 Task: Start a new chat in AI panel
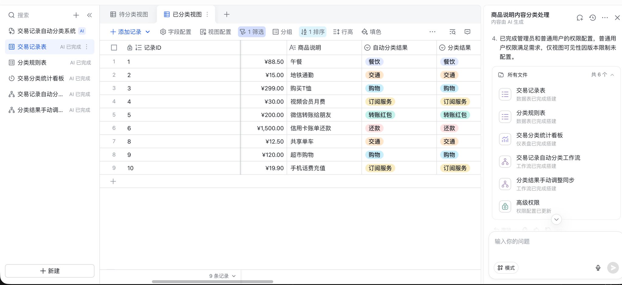point(580,18)
